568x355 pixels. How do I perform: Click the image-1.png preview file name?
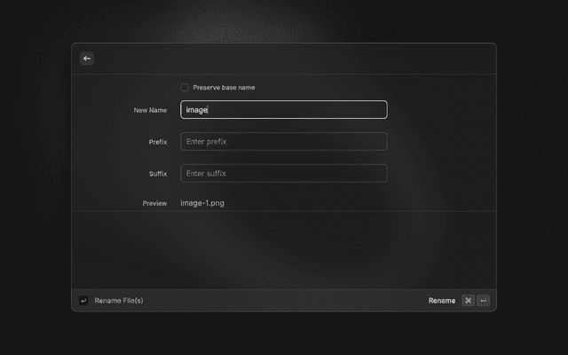coord(202,203)
